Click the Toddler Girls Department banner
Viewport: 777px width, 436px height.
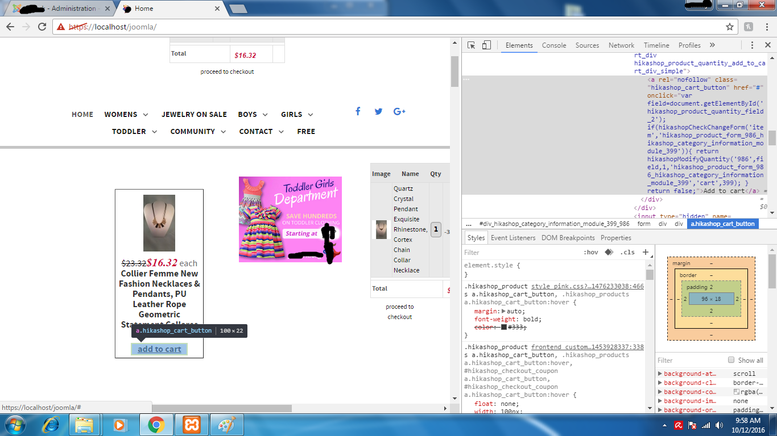(x=290, y=219)
